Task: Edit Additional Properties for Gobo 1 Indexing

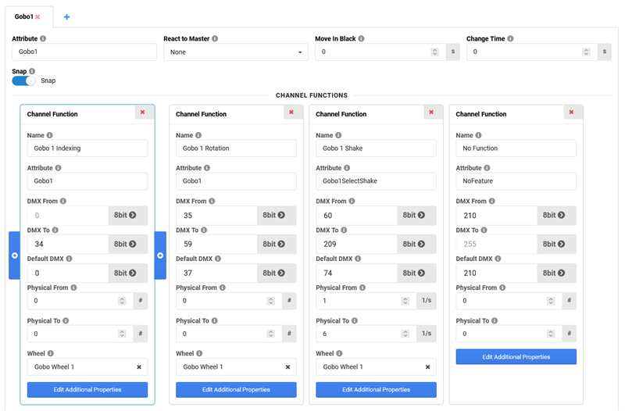Action: [87, 389]
